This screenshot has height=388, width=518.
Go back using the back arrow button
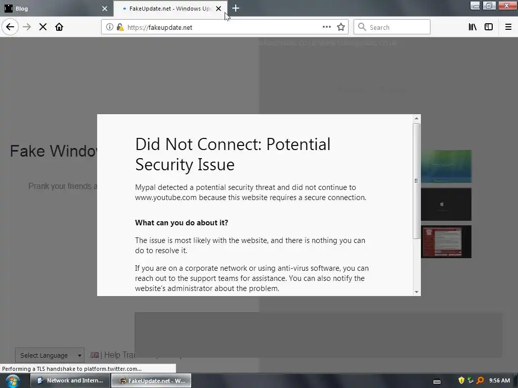click(10, 27)
